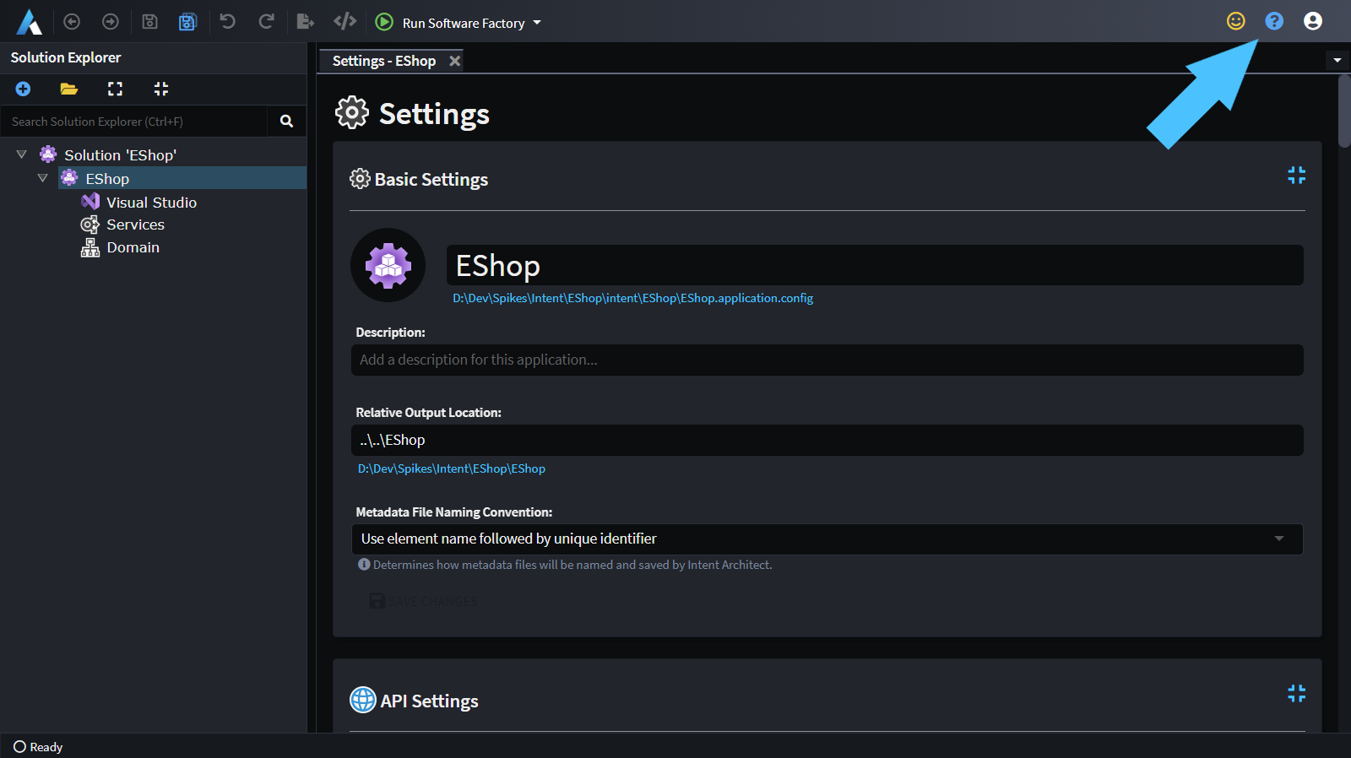Click the EShop application icon thumbnail
The image size is (1351, 758).
pos(388,265)
